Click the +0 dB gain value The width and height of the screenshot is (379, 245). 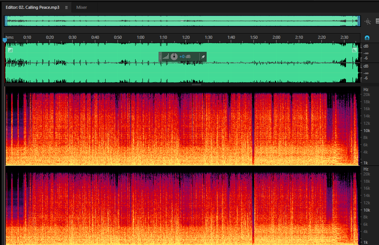pyautogui.click(x=185, y=56)
